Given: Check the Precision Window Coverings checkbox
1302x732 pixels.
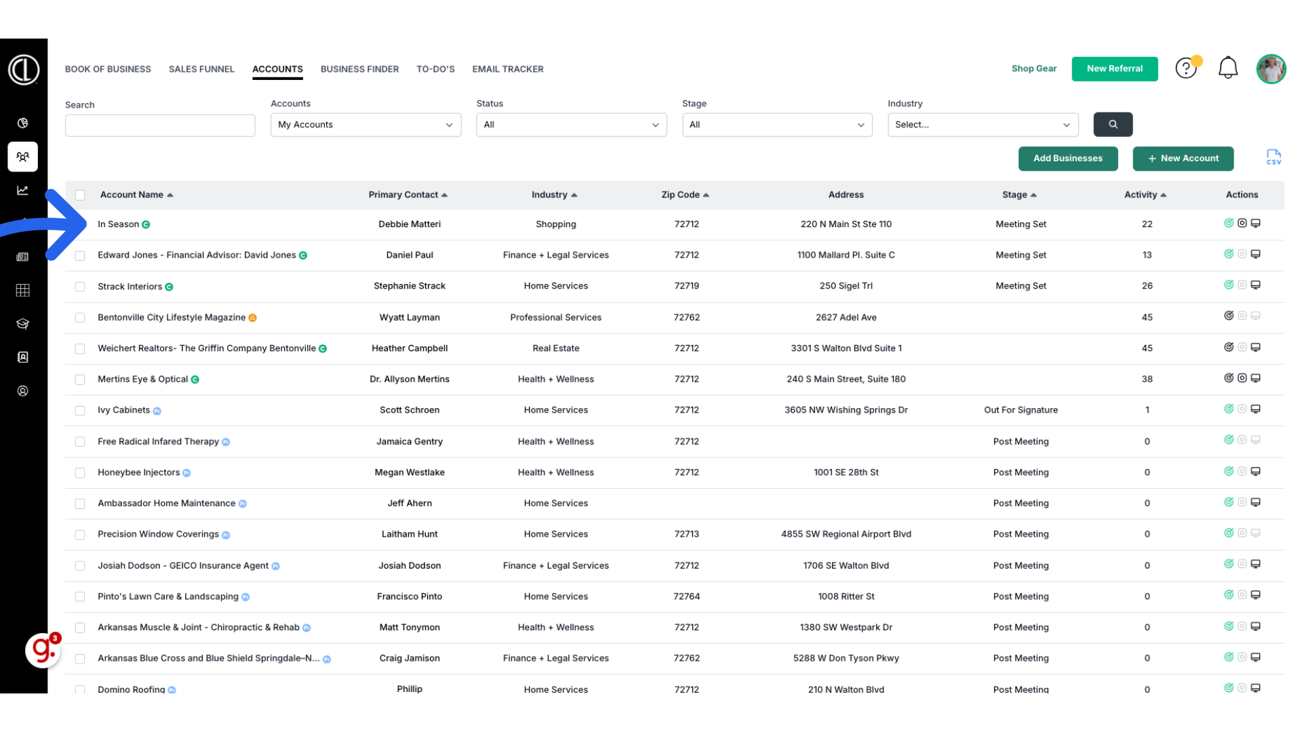Looking at the screenshot, I should point(80,535).
